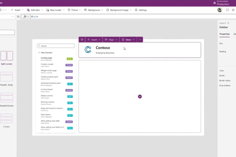Open the New screen menu

[x=54, y=10]
